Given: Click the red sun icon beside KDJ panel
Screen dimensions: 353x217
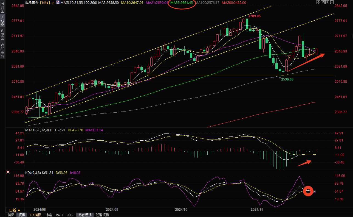Looking at the screenshot, I should 8,173.
